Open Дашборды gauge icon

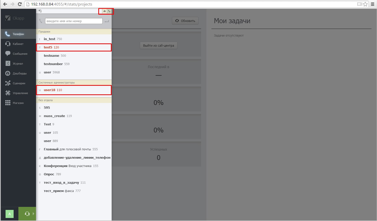(8, 73)
